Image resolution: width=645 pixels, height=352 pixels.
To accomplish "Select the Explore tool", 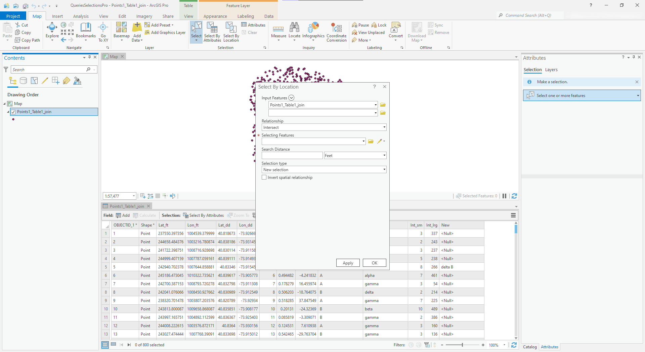I will [52, 32].
